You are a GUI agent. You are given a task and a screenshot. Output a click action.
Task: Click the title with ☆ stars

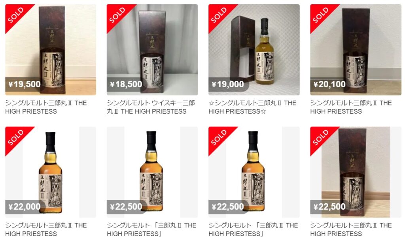(x=252, y=107)
